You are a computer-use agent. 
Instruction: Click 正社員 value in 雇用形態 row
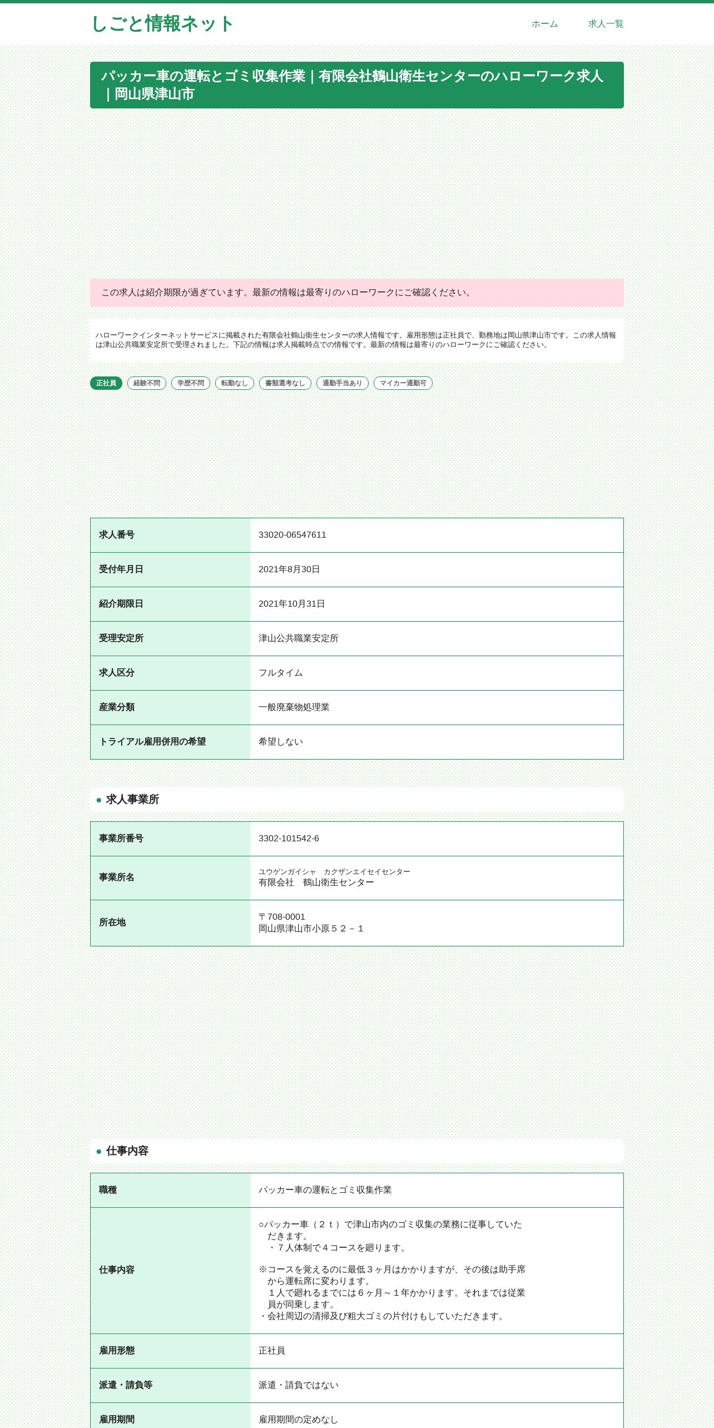272,1351
